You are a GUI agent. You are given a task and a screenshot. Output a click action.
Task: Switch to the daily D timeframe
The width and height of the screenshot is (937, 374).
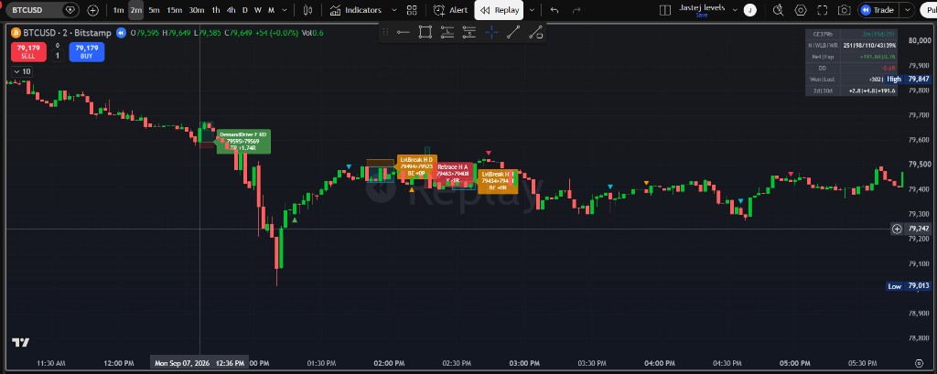[x=244, y=10]
